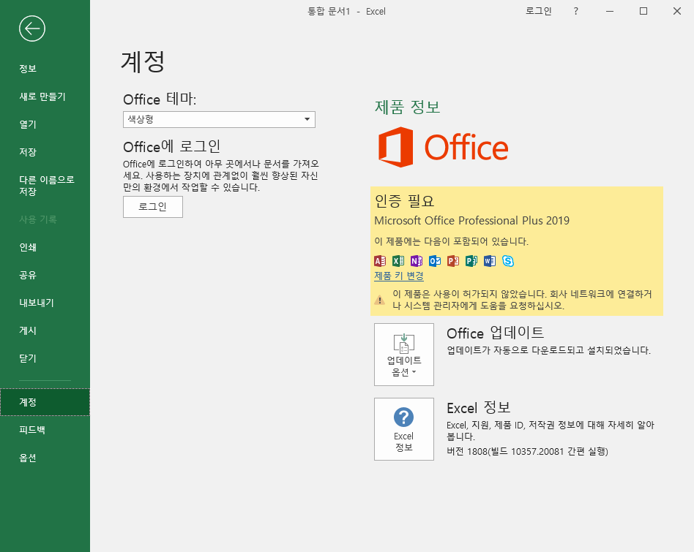
Task: Minimize the Excel window
Action: coord(610,12)
